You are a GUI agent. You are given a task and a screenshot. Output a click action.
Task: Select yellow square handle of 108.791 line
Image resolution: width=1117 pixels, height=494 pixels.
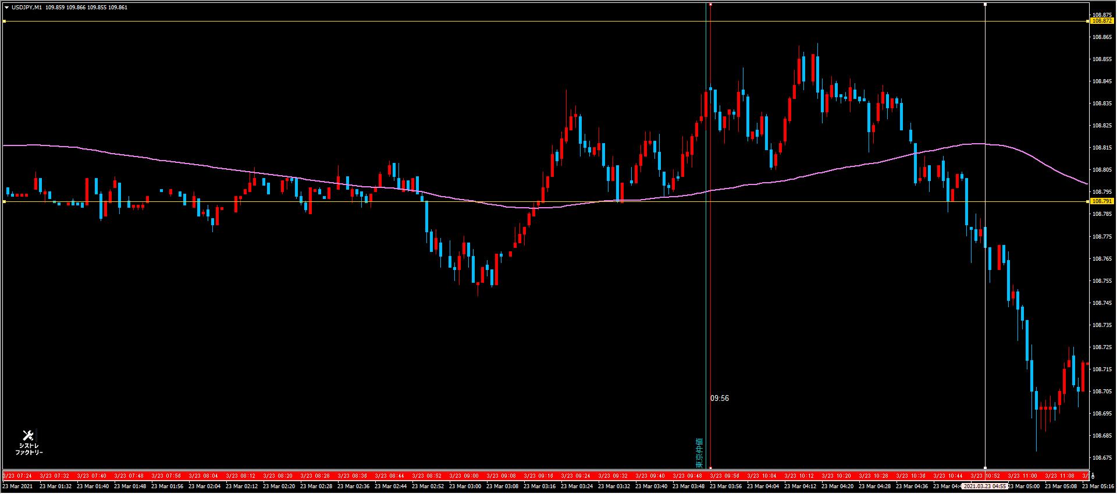click(x=4, y=202)
